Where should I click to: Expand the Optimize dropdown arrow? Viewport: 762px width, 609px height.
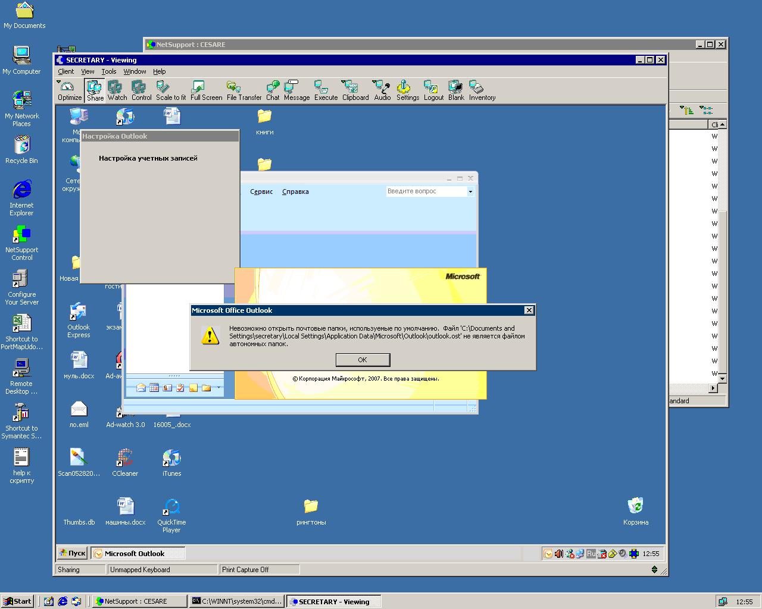59,82
